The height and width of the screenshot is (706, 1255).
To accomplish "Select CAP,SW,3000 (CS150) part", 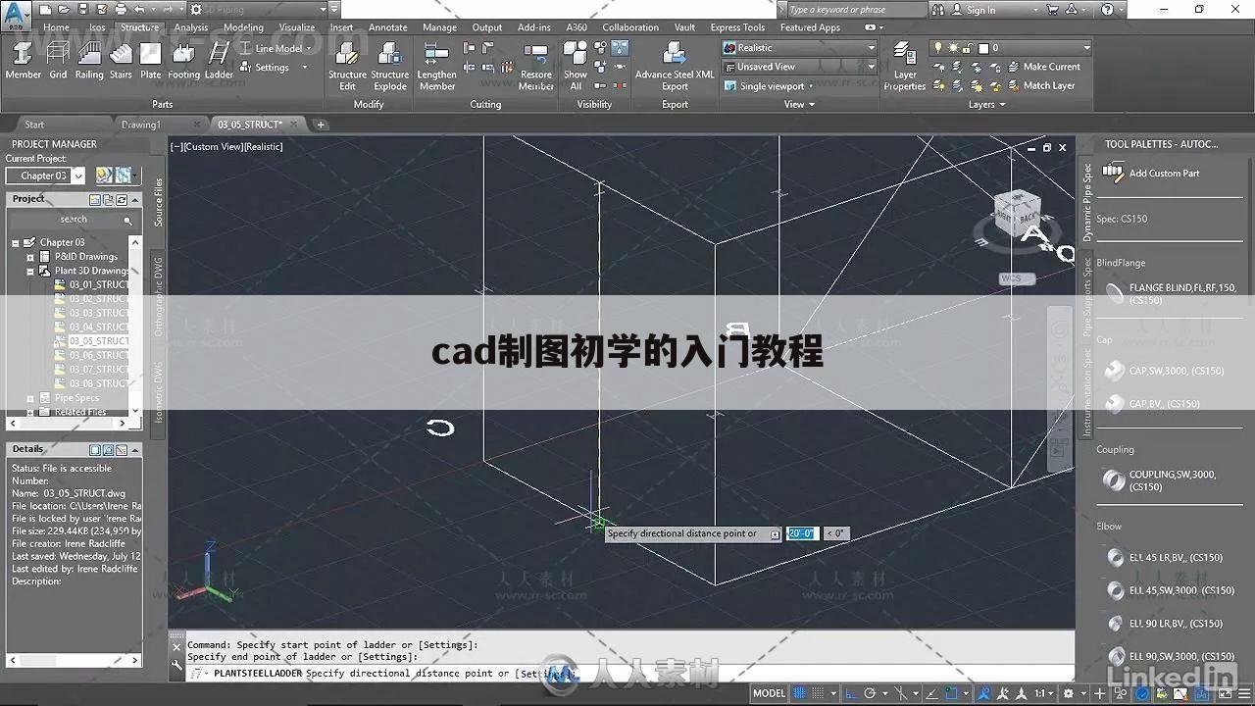I will coord(1165,371).
